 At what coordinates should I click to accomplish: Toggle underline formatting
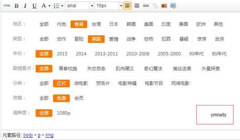point(35,6)
